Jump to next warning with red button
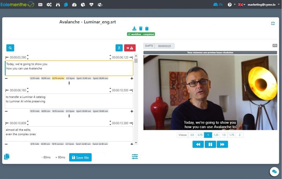282x179 pixels. (130, 48)
